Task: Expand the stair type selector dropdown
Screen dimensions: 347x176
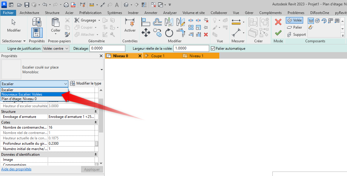Action: 102,70
